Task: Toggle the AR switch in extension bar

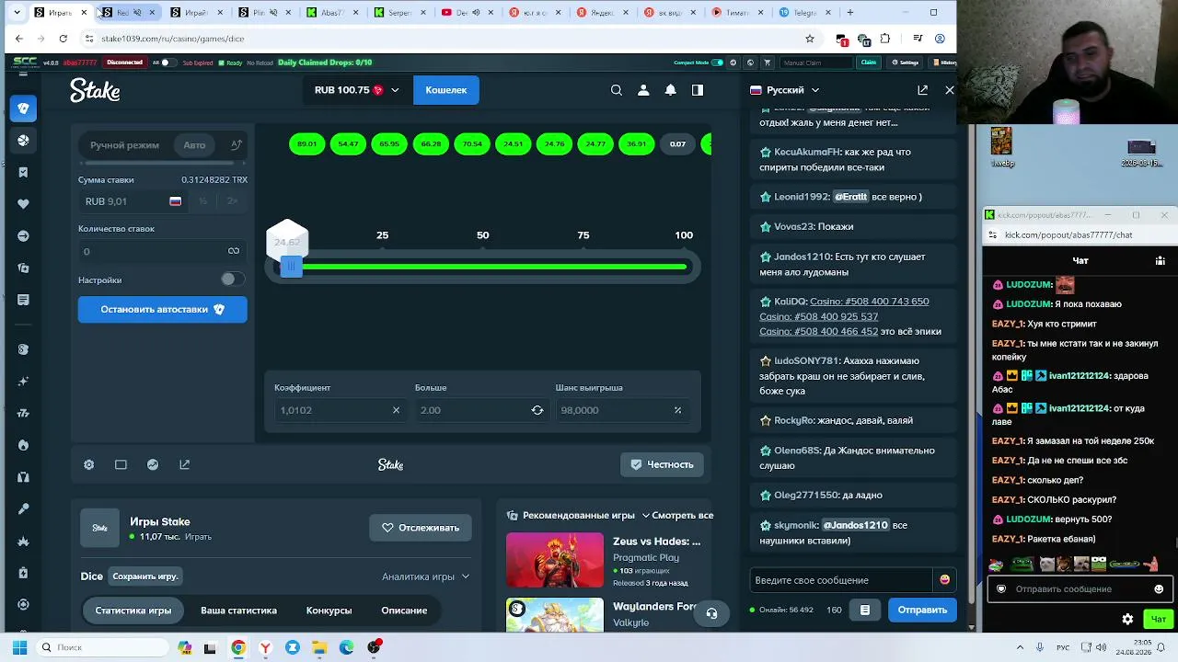Action: click(167, 63)
